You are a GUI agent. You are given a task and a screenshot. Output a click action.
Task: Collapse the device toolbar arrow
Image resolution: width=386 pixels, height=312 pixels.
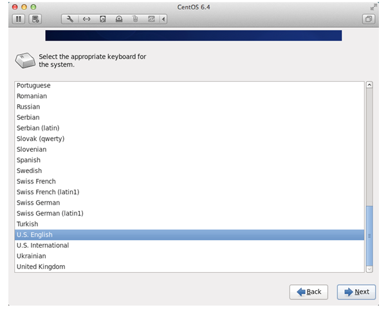163,19
